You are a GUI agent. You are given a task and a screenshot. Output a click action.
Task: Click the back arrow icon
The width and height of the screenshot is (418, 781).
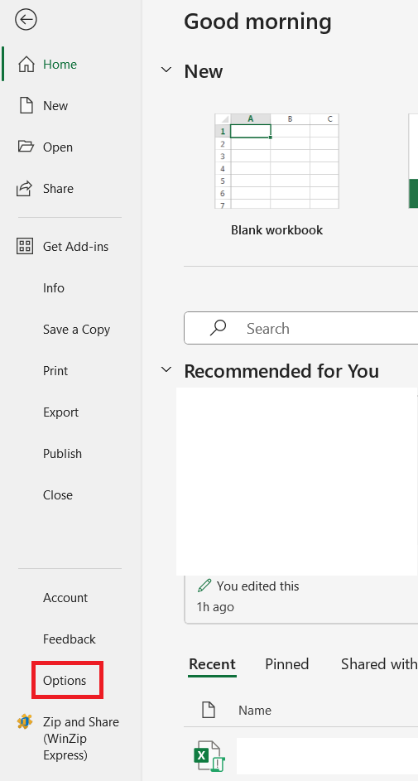(26, 20)
